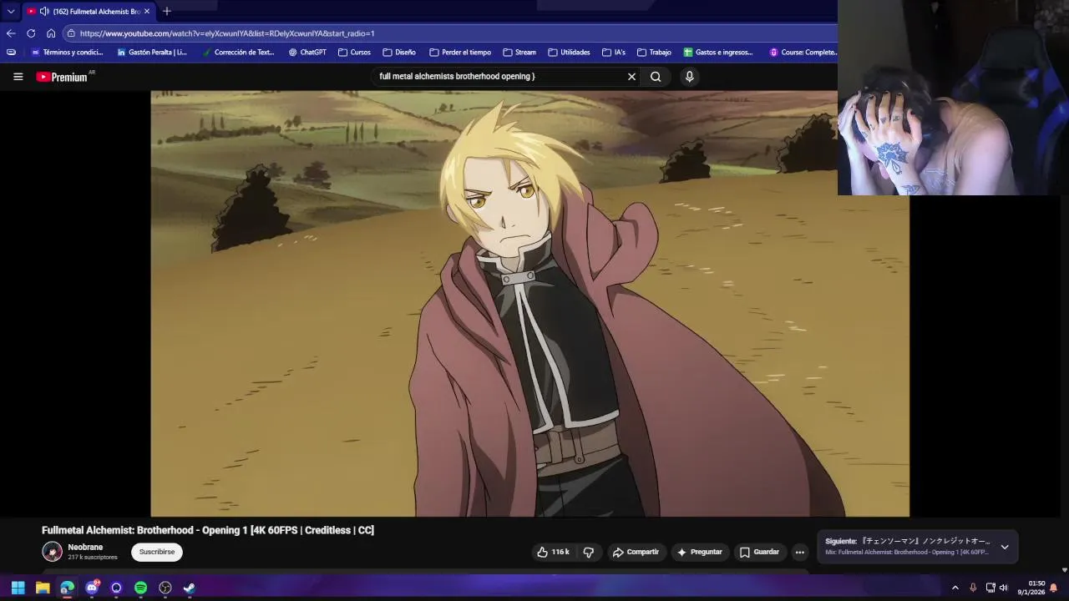Viewport: 1069px width, 601px height.
Task: Open the Gastón Peralta LinkedIn bookmark
Action: click(152, 52)
